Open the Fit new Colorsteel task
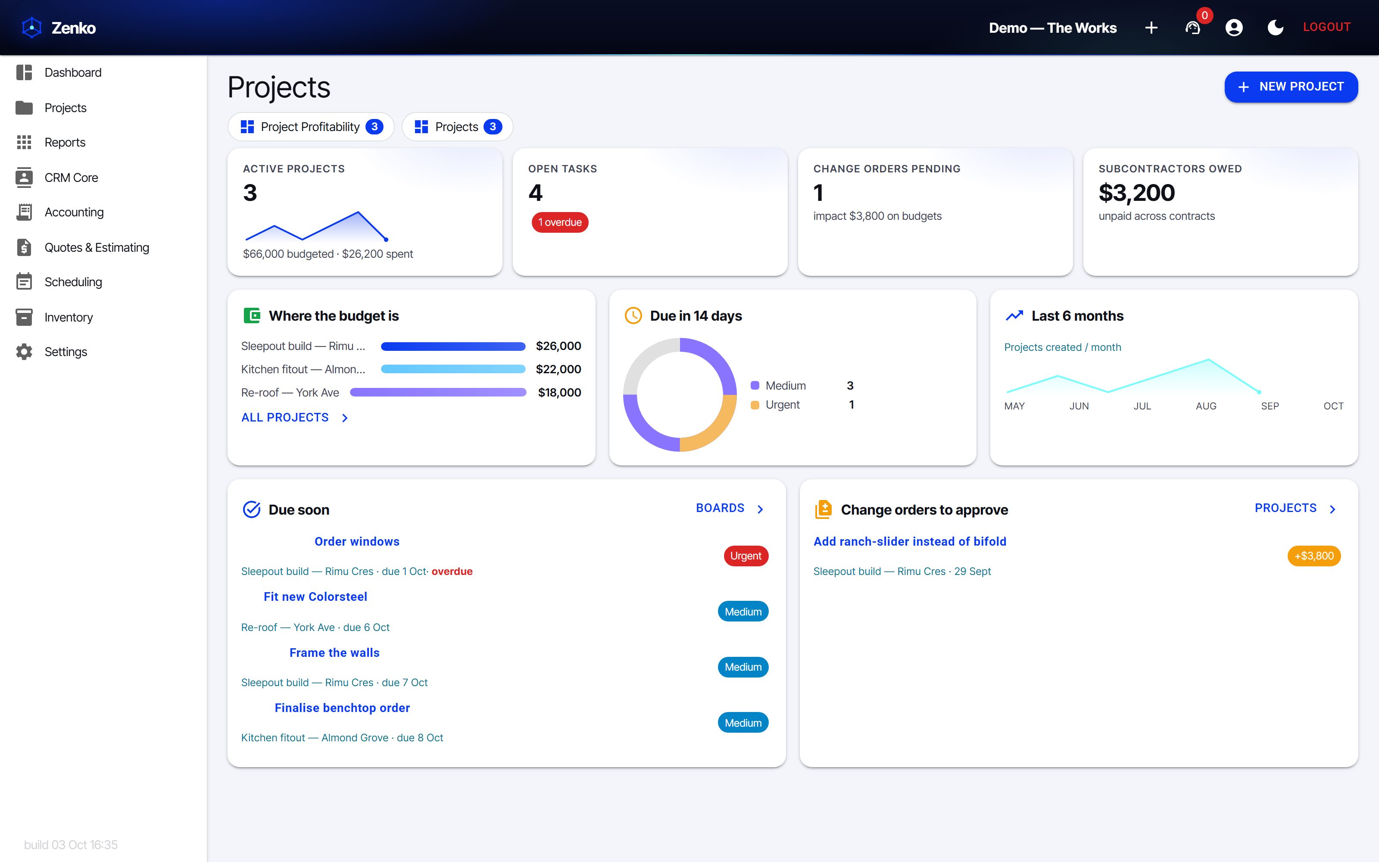1379x862 pixels. coord(315,597)
